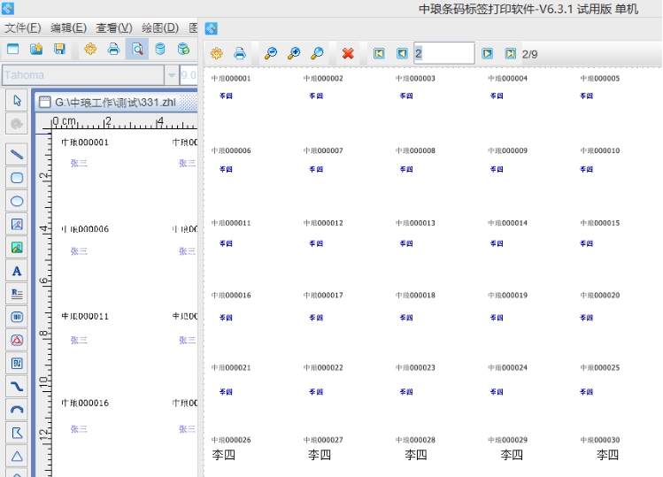Select the rounded rectangle tool

(x=16, y=178)
